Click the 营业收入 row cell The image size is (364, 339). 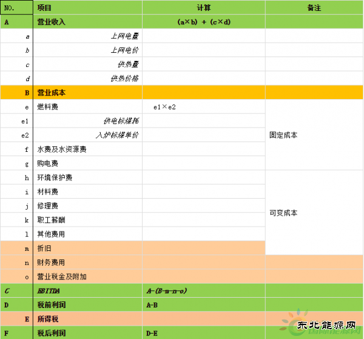[88, 22]
